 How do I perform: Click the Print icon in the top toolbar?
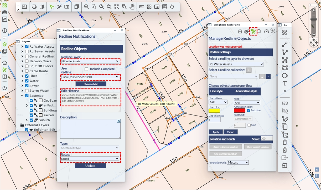(34, 7)
